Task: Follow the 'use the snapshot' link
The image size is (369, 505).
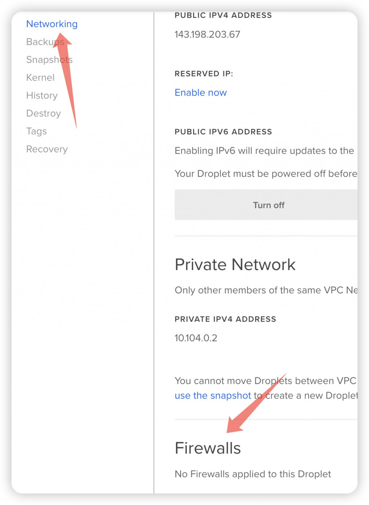Action: coord(213,396)
